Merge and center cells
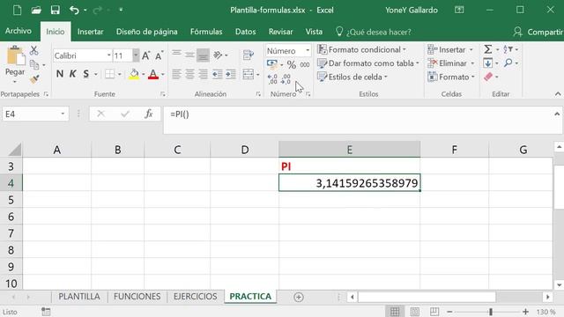The width and height of the screenshot is (564, 317). pos(249,74)
